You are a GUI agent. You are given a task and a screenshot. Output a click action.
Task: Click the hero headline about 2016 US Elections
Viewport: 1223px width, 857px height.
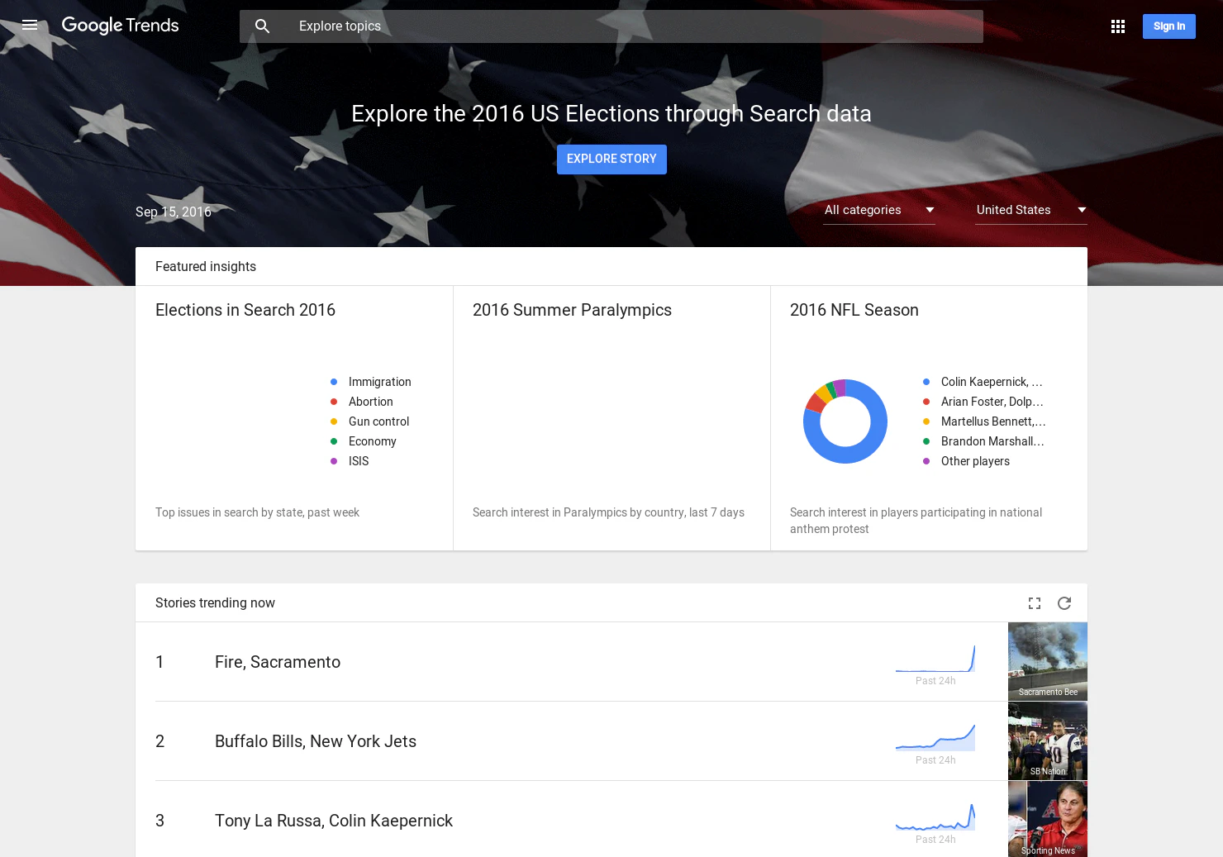point(611,113)
